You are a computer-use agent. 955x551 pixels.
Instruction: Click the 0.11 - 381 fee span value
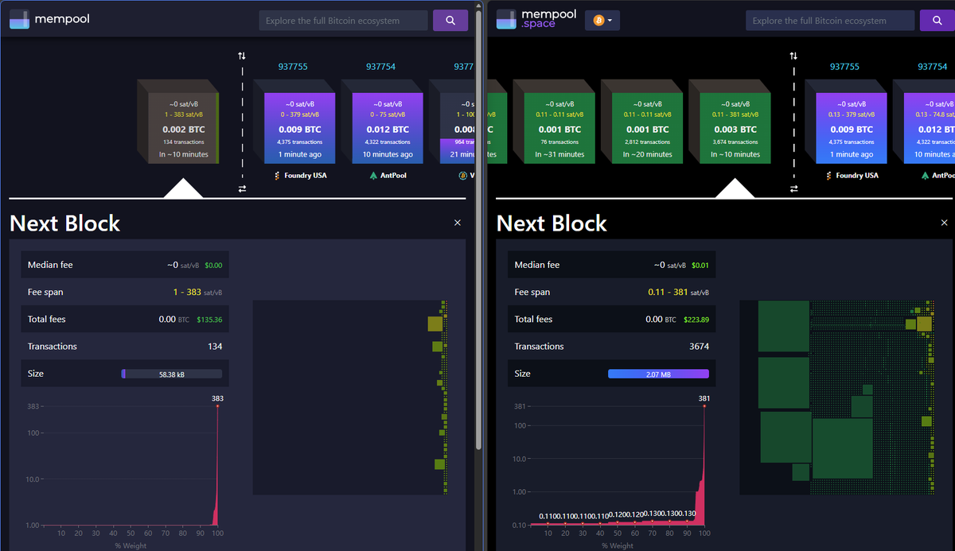point(668,293)
